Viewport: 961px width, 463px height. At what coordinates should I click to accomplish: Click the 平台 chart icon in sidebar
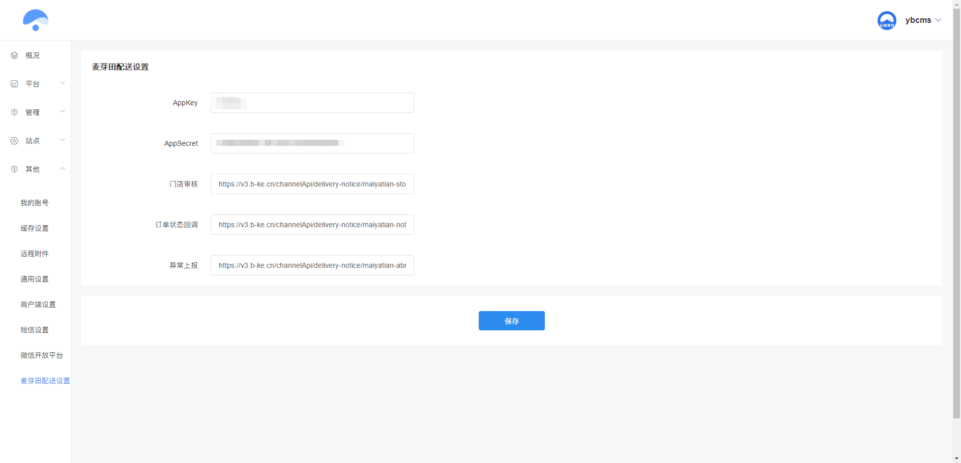14,84
